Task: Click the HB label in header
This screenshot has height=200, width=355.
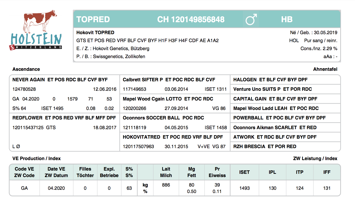Action: click(287, 19)
